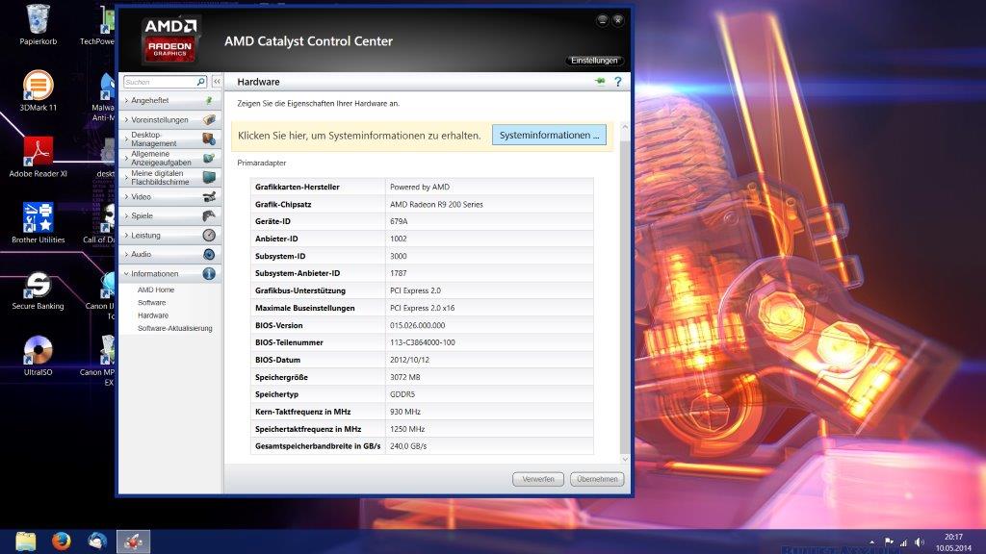Click the Suchen search field
The image size is (986, 554).
click(160, 82)
